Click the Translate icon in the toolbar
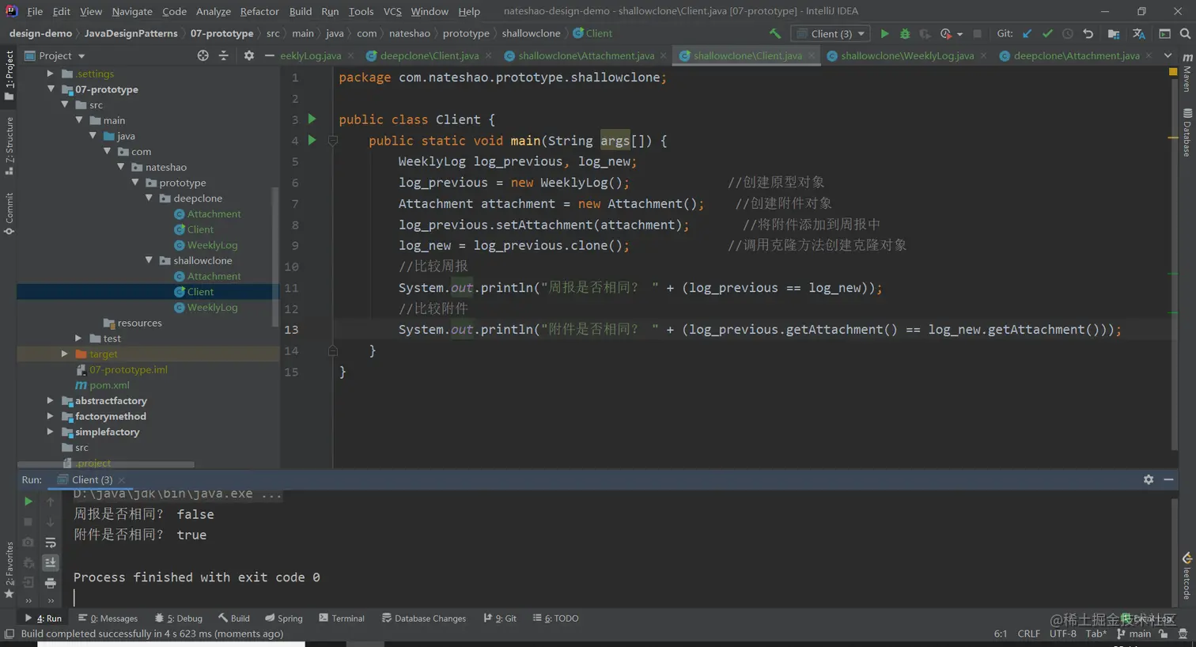The image size is (1196, 647). (1138, 33)
